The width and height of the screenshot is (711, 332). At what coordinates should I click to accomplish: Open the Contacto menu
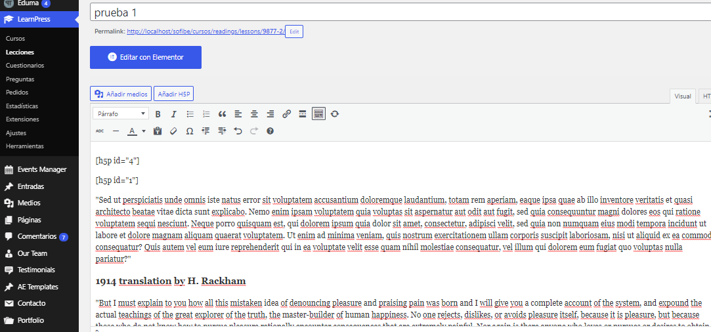[39, 304]
